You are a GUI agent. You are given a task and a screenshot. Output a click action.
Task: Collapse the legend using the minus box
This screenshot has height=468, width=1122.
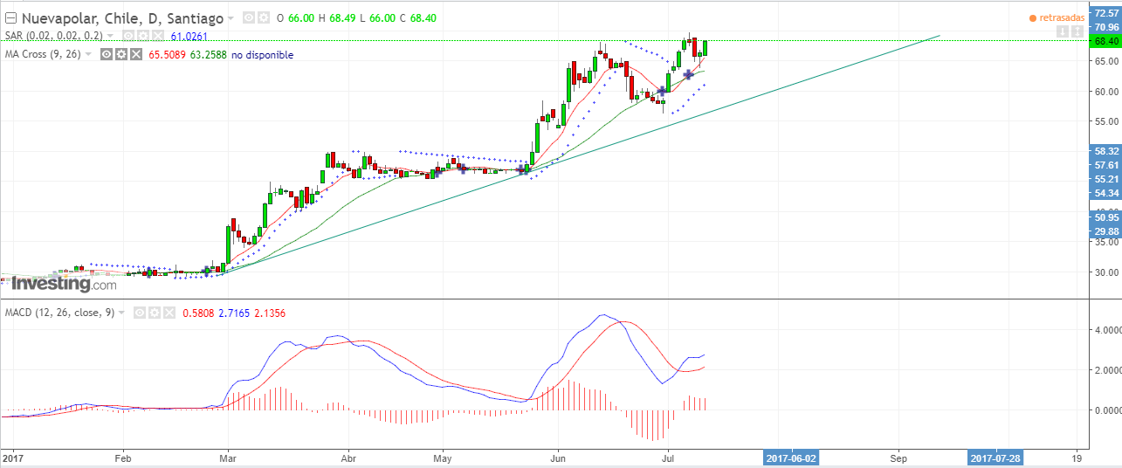tap(10, 17)
